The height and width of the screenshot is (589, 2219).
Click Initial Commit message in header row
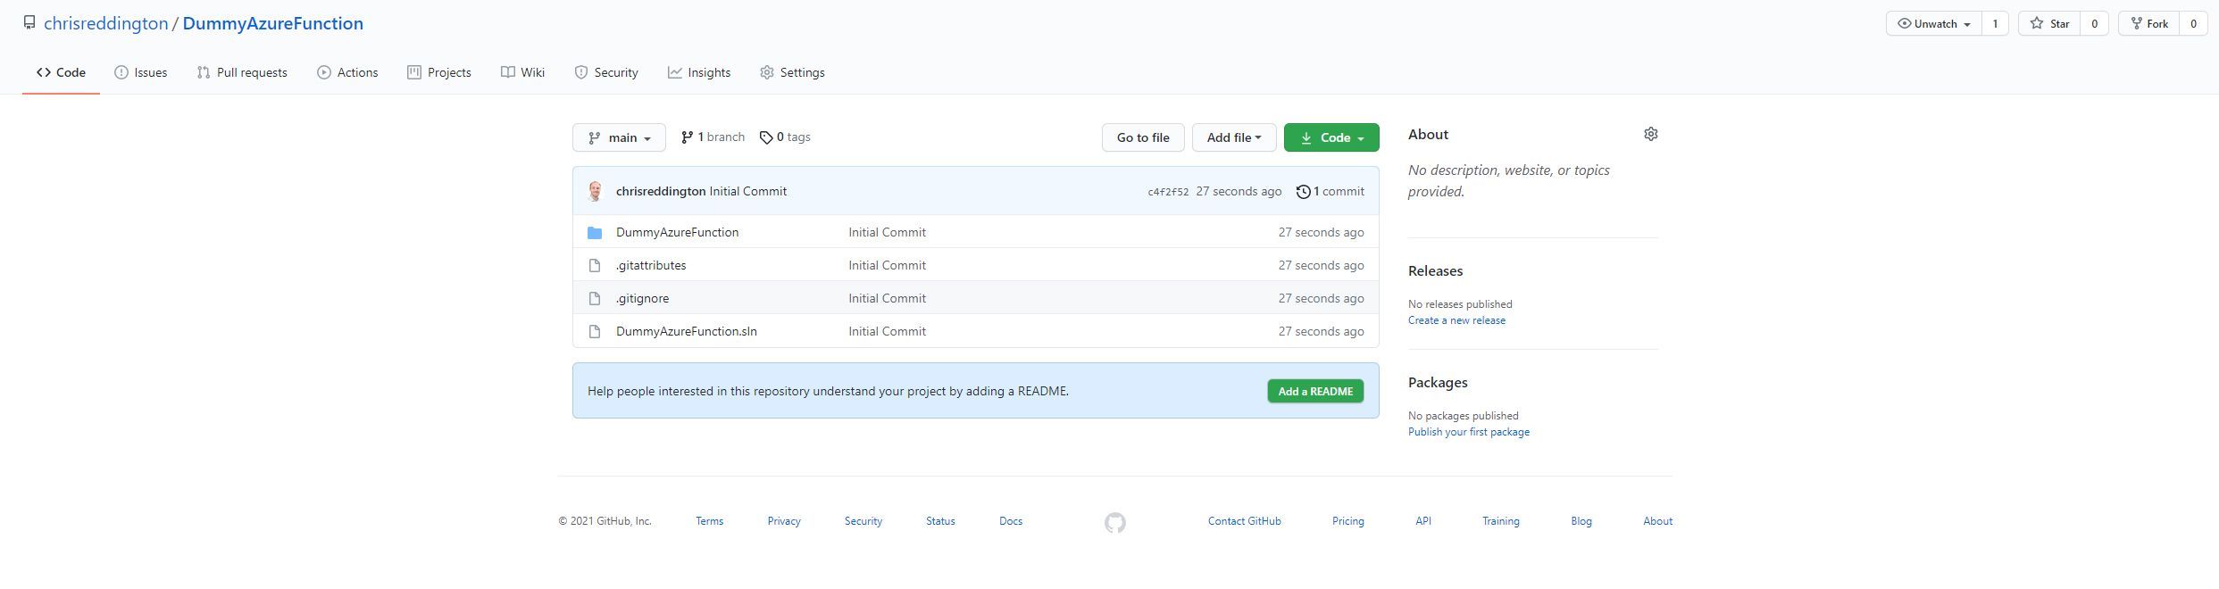[x=748, y=191]
